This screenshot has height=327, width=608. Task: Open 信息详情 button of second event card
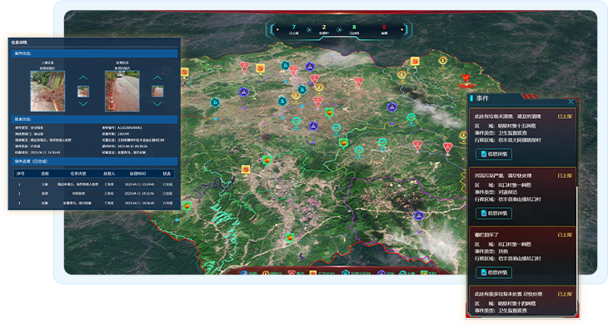coord(494,214)
